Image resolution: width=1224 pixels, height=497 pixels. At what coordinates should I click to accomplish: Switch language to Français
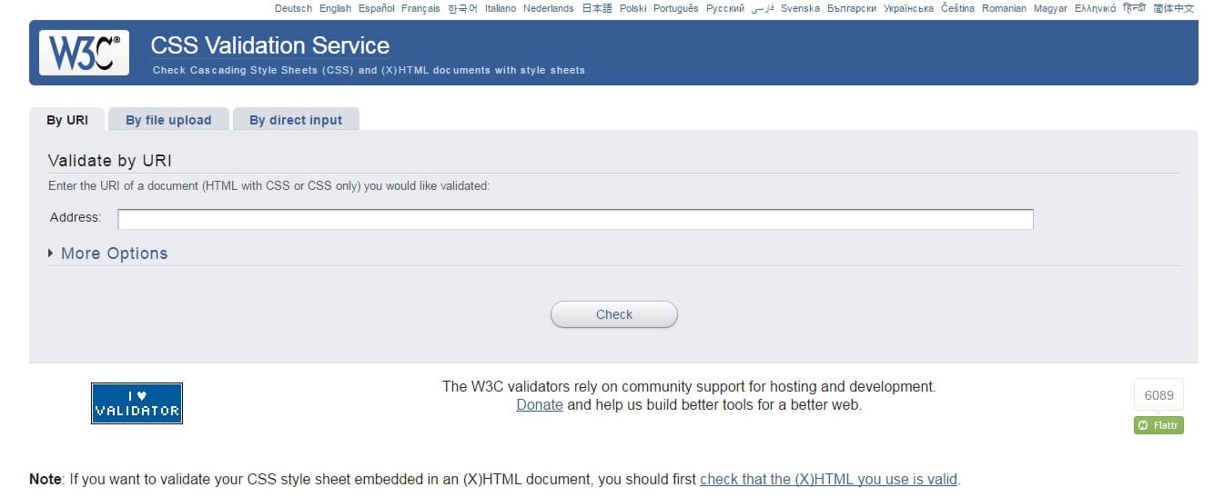click(x=420, y=8)
